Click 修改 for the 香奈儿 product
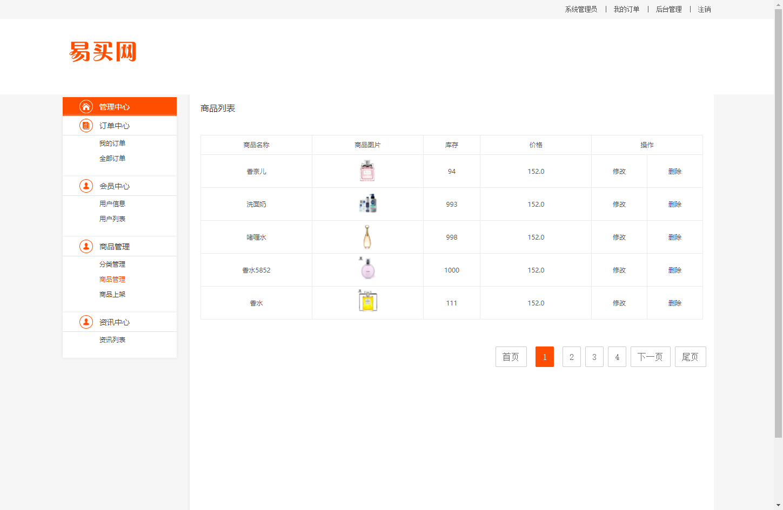The image size is (783, 510). click(x=619, y=171)
